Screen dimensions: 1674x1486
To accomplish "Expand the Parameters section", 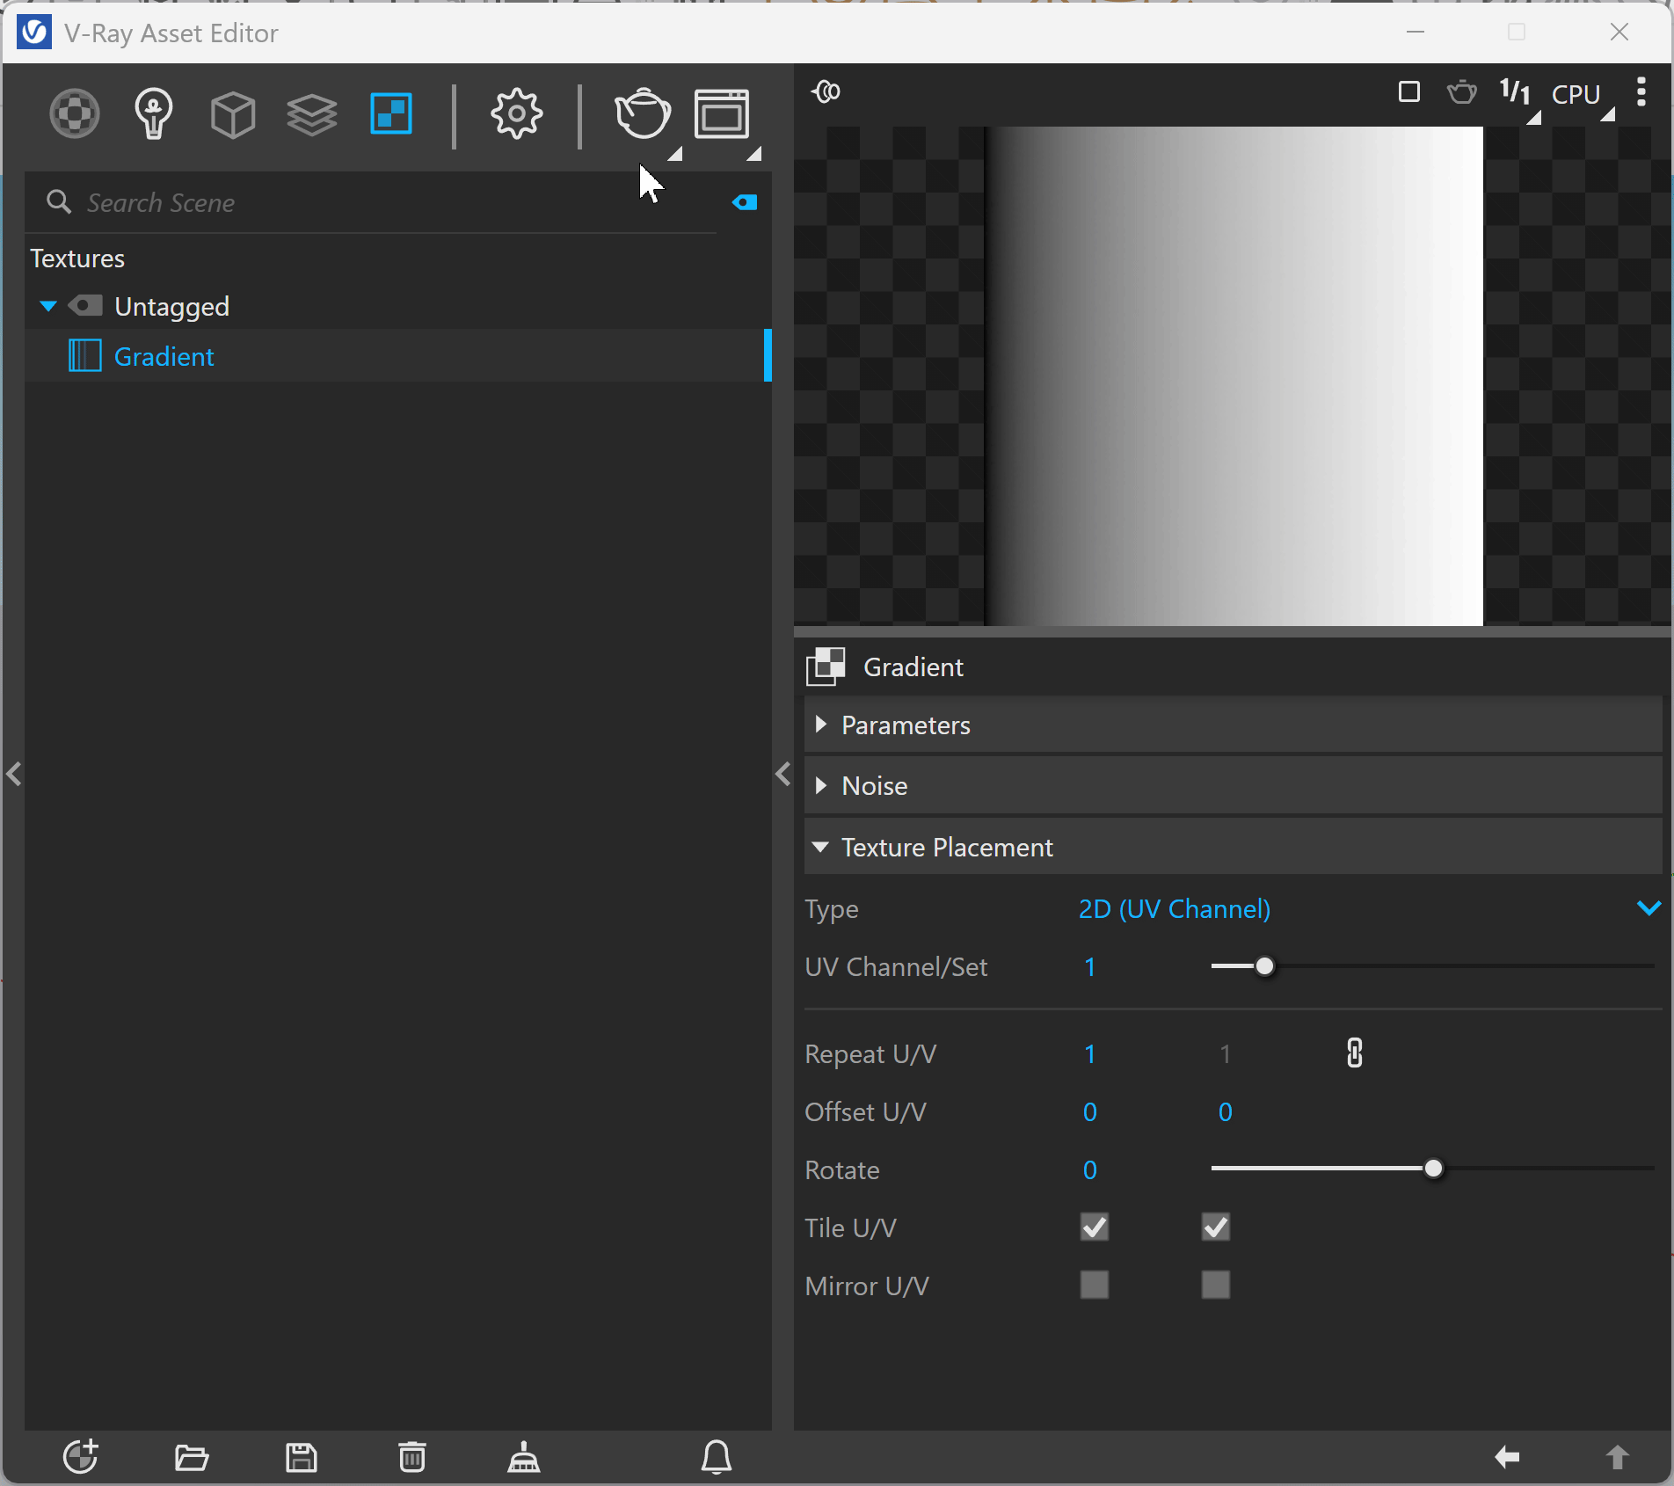I will 1233,725.
